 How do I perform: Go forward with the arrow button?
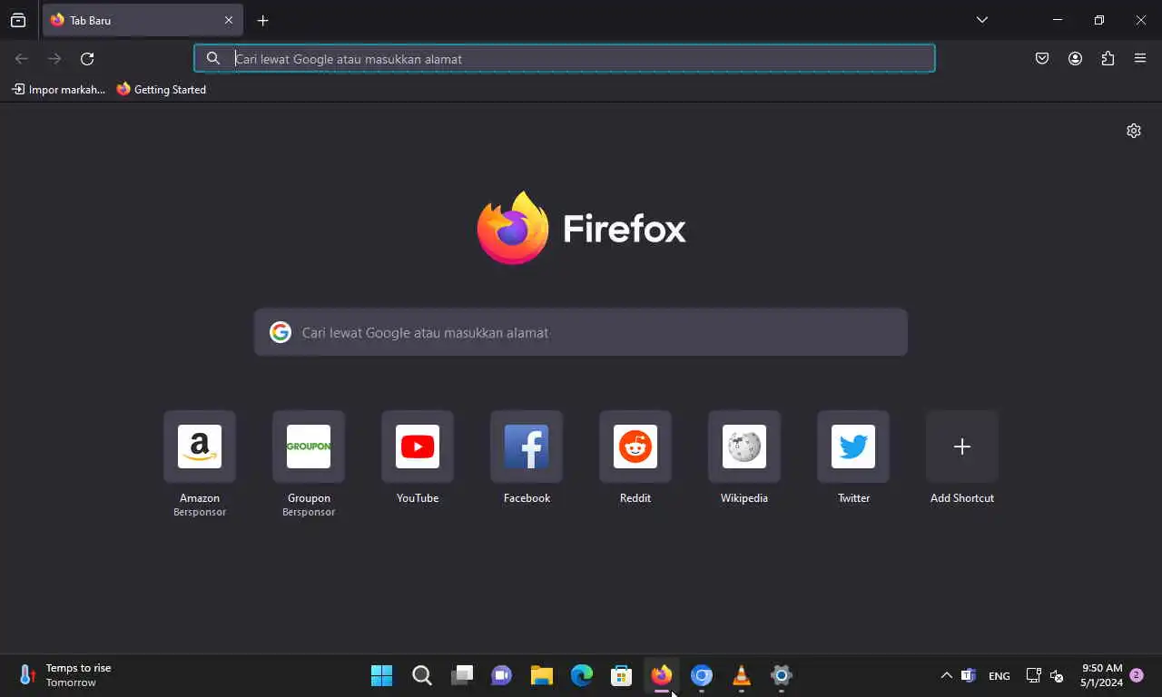pos(54,59)
